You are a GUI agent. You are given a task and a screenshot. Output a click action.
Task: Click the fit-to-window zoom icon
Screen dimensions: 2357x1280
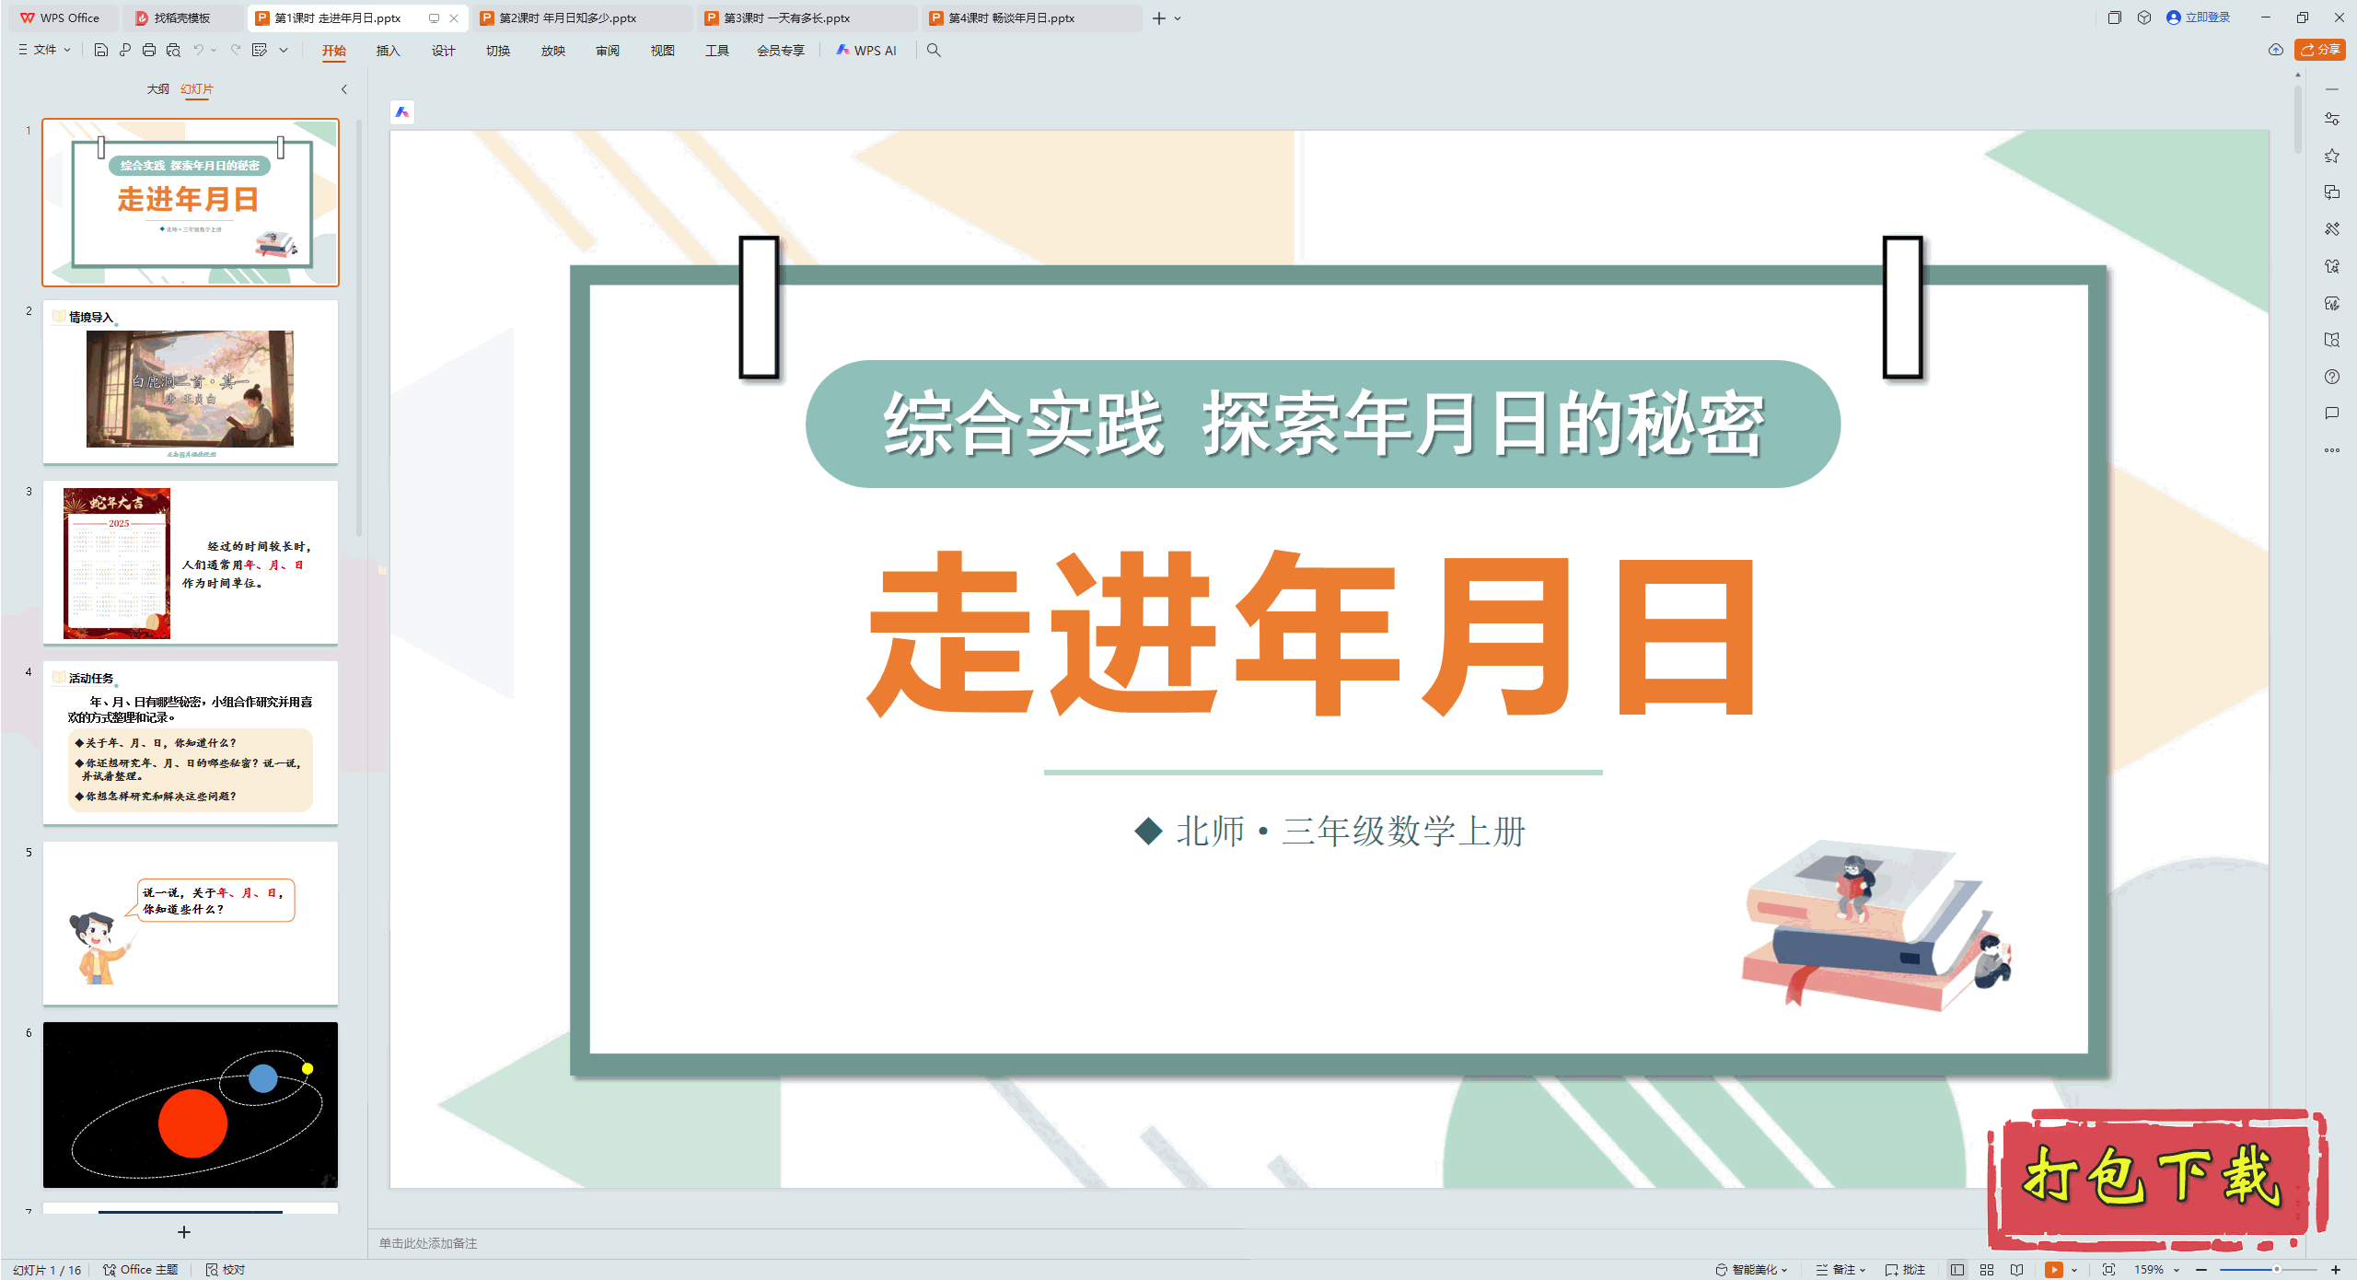click(2108, 1269)
